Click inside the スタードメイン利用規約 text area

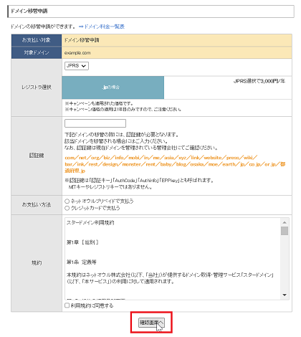[173, 258]
